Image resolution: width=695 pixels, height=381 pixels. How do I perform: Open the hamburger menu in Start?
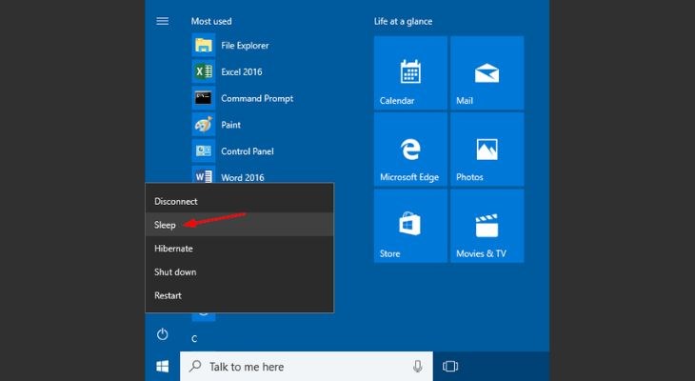(x=162, y=21)
